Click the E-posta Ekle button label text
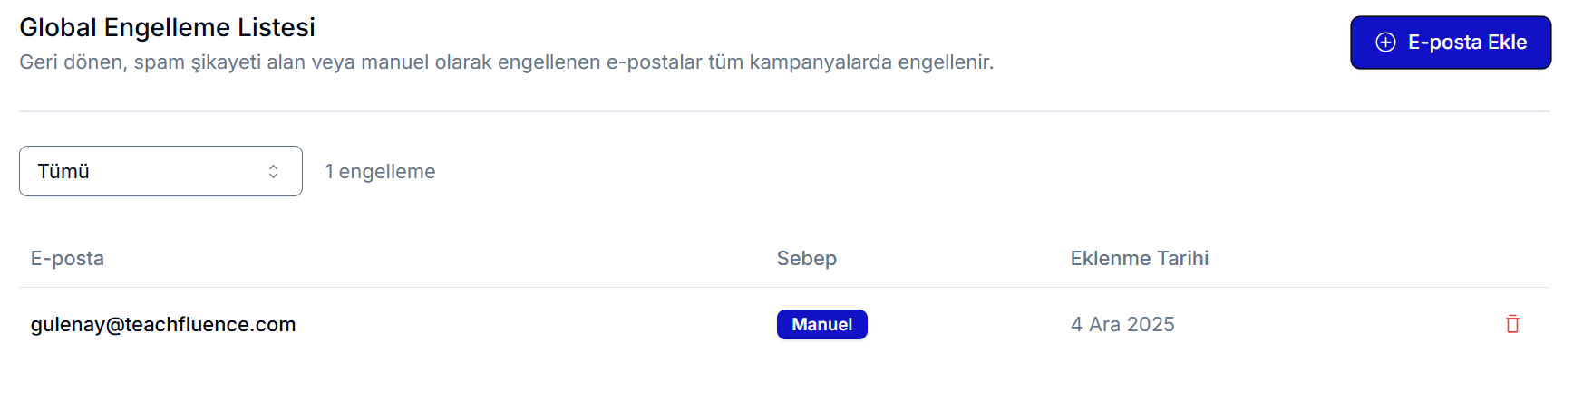 1467,43
